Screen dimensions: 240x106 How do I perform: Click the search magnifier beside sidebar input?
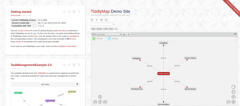click(114, 24)
